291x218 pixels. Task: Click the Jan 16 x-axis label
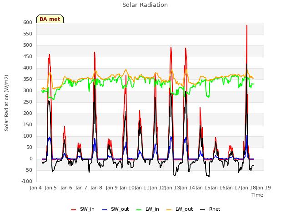click(218, 188)
